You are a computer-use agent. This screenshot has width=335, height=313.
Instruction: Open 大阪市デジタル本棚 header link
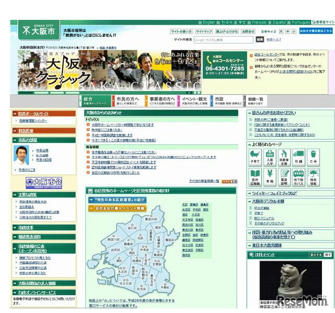click(x=268, y=202)
